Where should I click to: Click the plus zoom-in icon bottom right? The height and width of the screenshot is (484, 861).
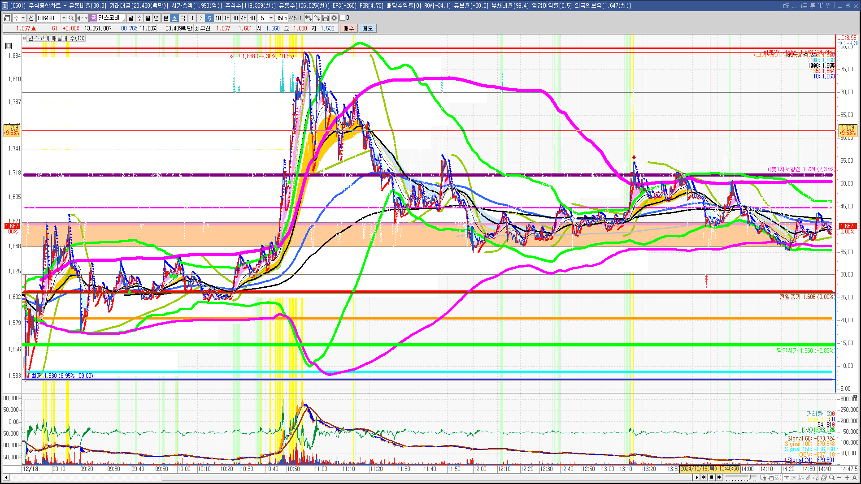(847, 478)
